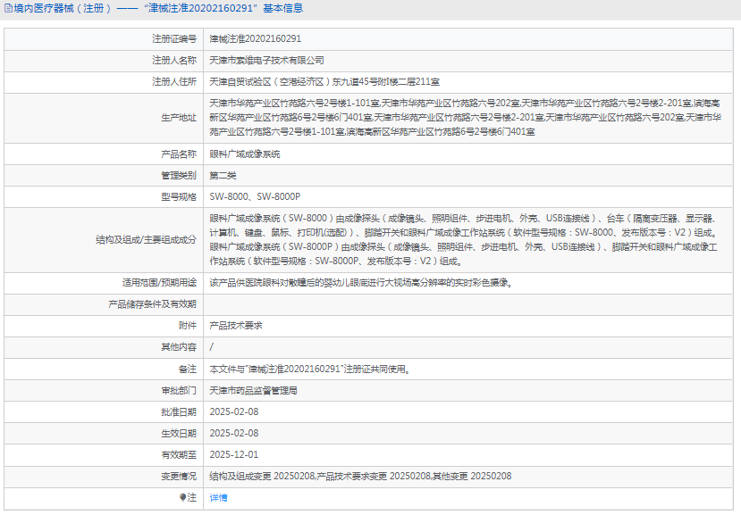Click the "批准日期" row label
This screenshot has width=741, height=515.
click(x=179, y=412)
